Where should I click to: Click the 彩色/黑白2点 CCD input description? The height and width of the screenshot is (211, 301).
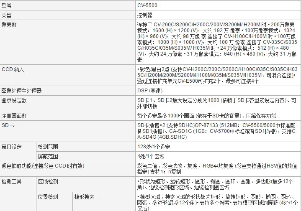click(x=217, y=75)
